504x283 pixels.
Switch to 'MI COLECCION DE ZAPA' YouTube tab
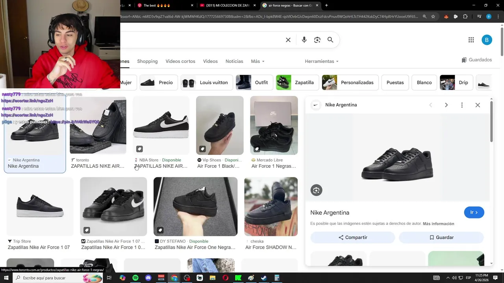pyautogui.click(x=228, y=6)
